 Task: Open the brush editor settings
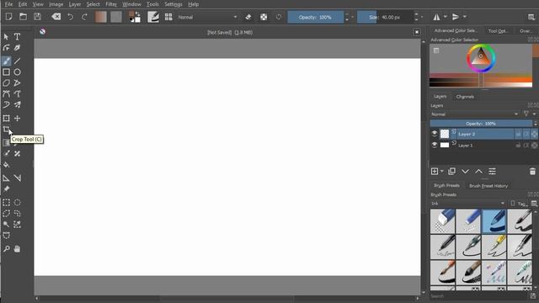pos(153,17)
